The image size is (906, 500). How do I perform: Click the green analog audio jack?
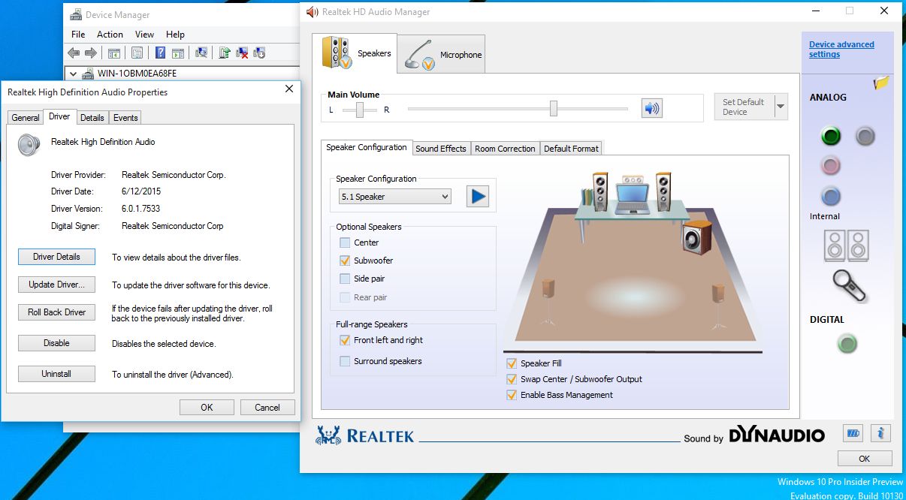click(830, 136)
